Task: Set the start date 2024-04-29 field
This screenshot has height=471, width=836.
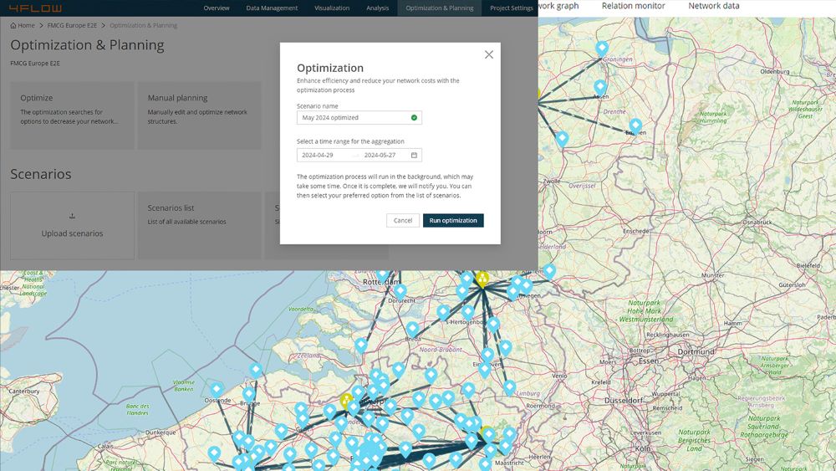Action: tap(319, 155)
